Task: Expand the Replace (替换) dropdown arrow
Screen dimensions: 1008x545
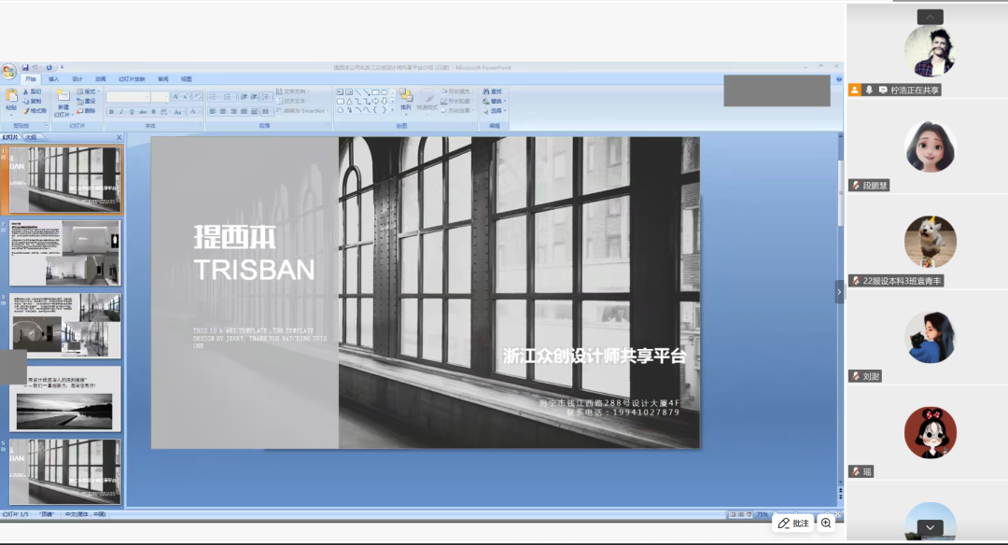Action: (505, 101)
